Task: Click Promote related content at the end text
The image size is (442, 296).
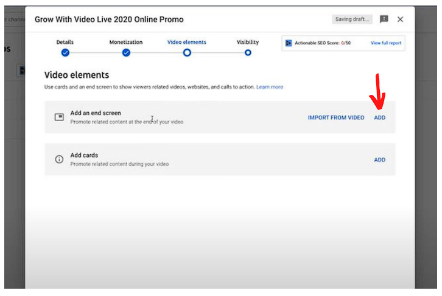Action: (127, 122)
